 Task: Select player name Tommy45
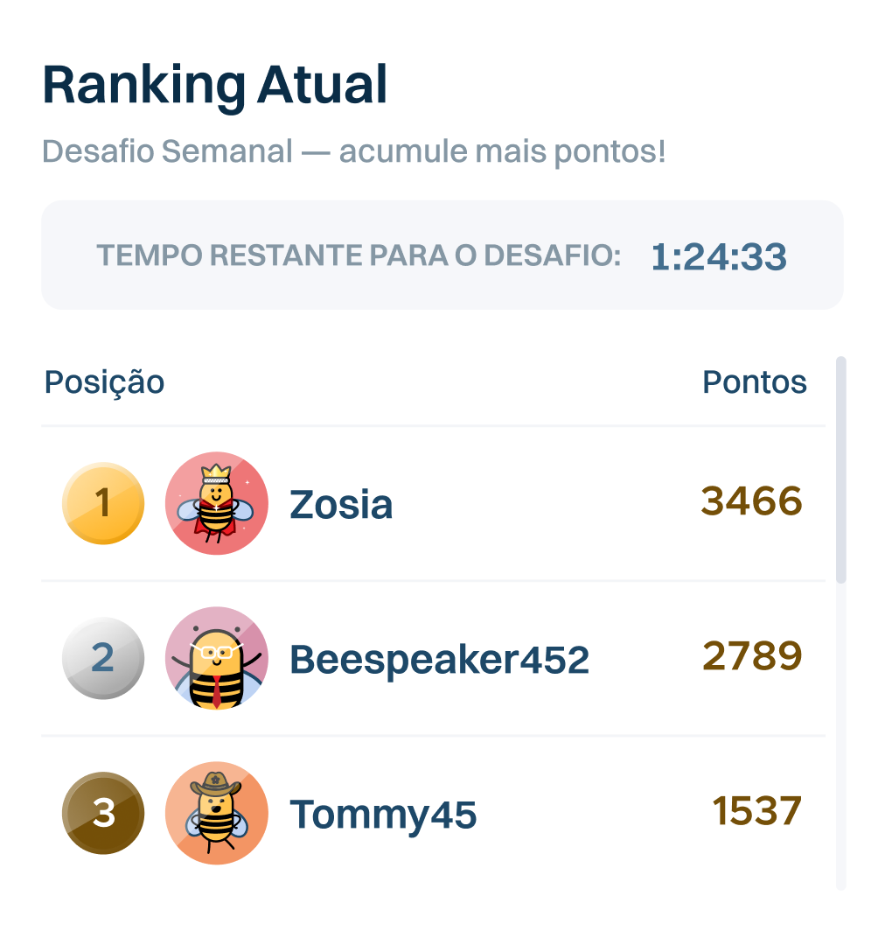tap(383, 815)
